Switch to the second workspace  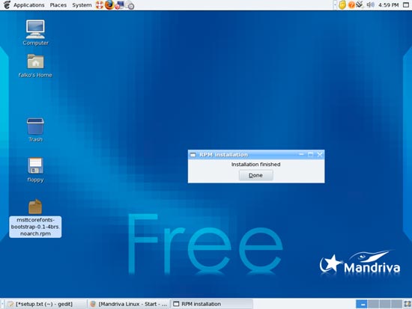click(x=373, y=304)
